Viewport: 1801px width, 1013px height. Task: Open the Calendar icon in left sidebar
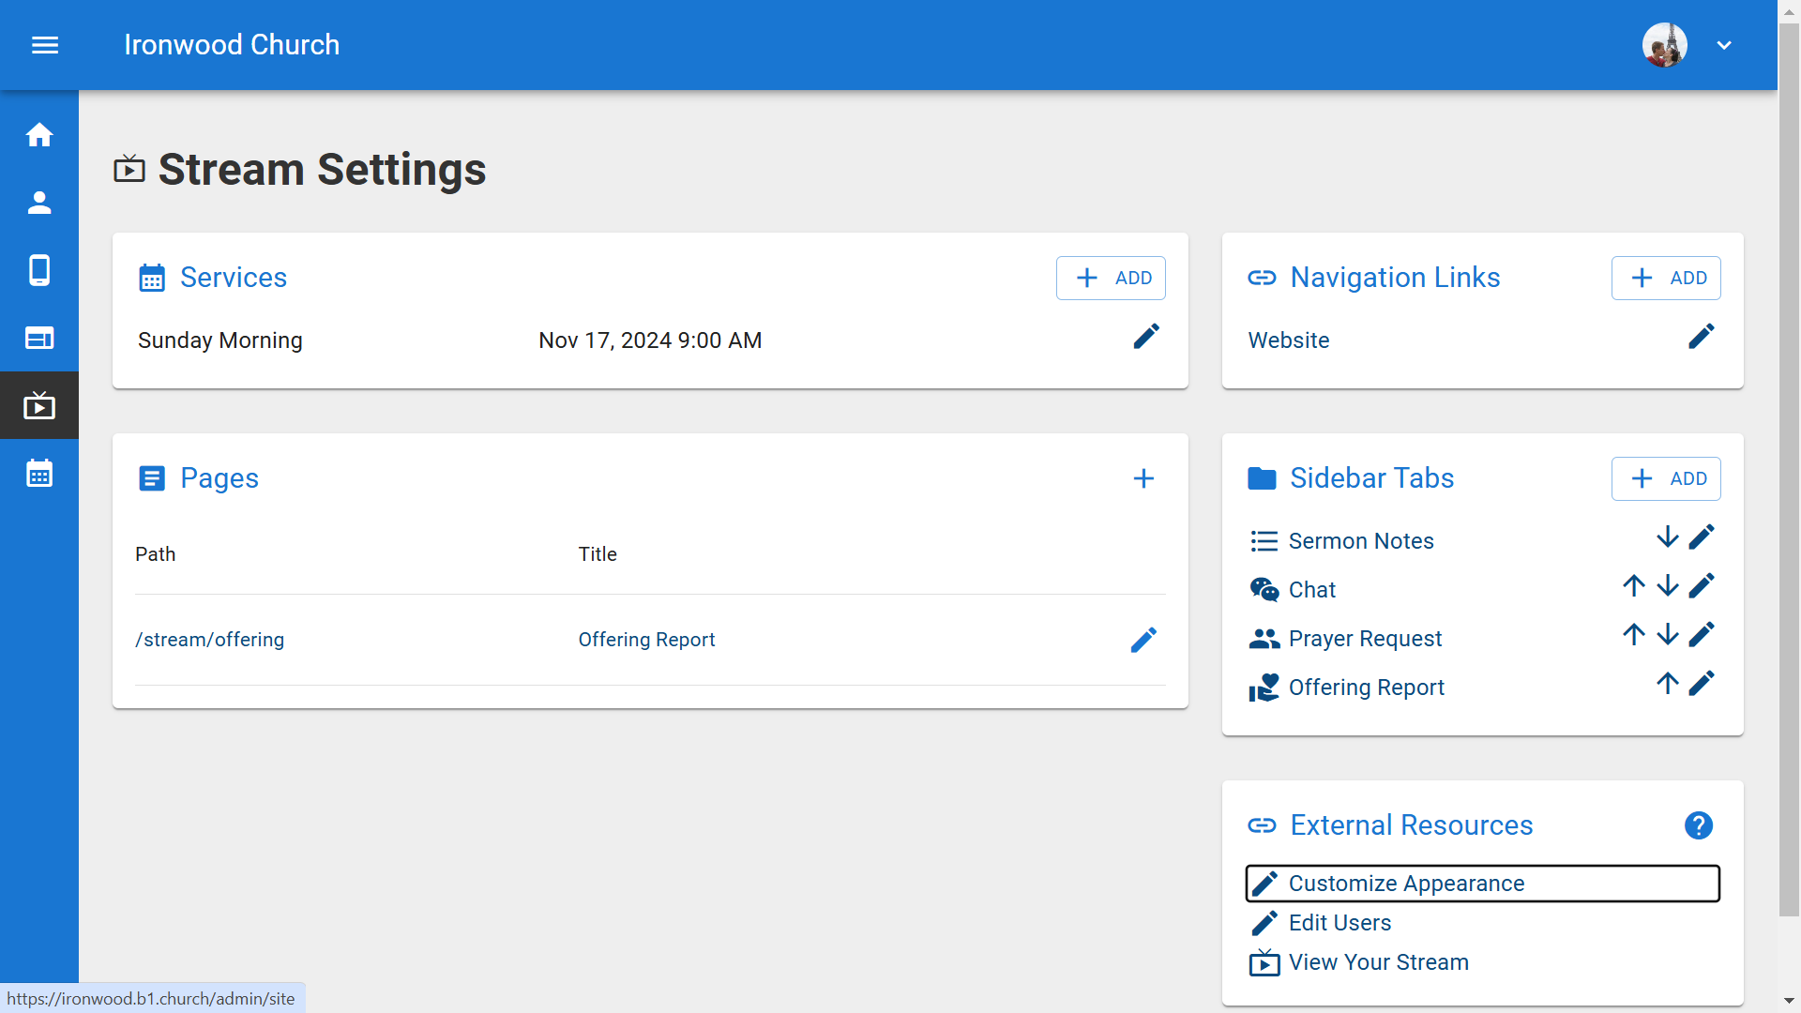coord(39,474)
